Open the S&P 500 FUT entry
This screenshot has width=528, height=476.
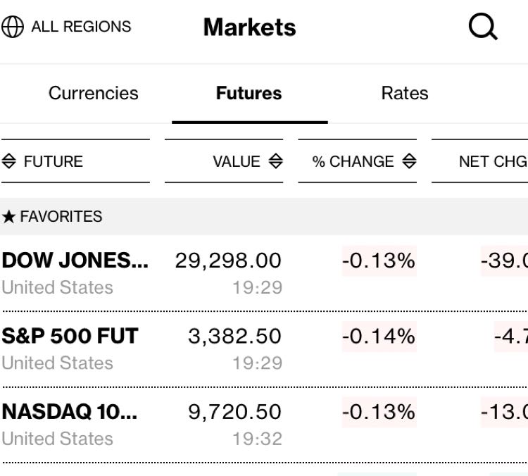[70, 336]
